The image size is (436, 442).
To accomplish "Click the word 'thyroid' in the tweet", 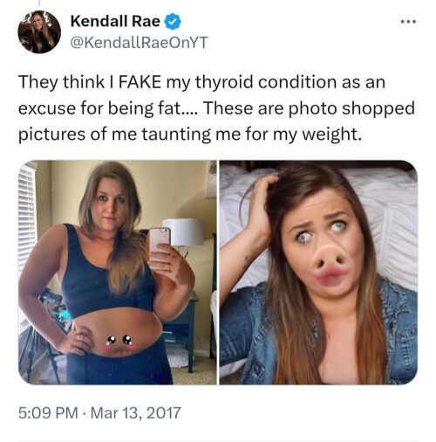I will 224,82.
